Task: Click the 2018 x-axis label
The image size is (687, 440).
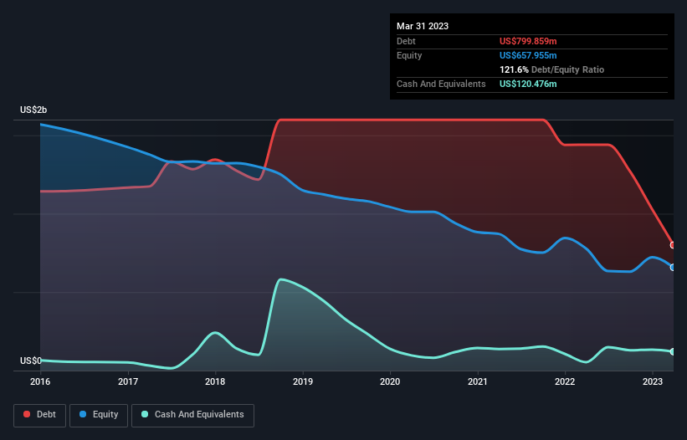Action: pyautogui.click(x=215, y=381)
